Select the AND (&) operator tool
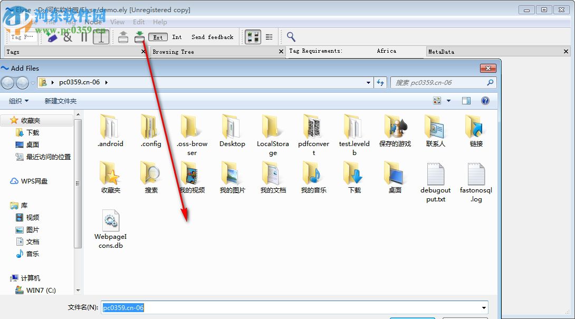 (68, 37)
